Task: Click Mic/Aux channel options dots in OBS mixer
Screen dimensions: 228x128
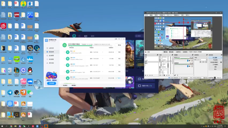Action: click(x=192, y=61)
